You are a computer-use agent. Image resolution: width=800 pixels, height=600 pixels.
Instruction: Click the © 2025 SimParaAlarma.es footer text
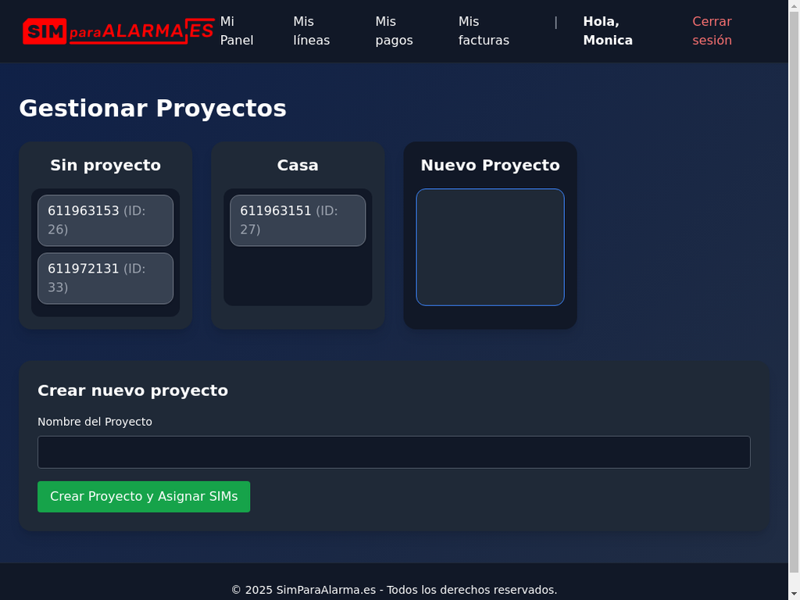(x=394, y=590)
